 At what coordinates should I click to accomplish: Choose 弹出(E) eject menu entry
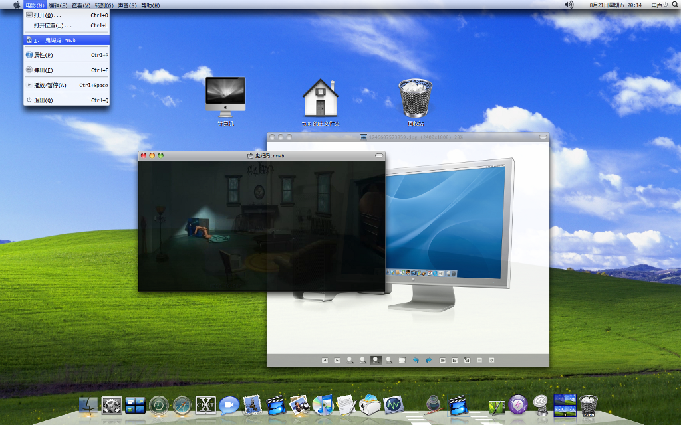coord(67,70)
